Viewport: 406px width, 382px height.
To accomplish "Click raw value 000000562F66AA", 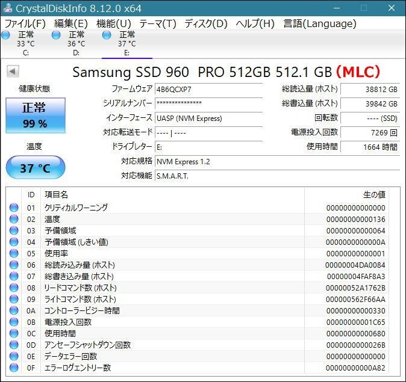I will [x=355, y=299].
